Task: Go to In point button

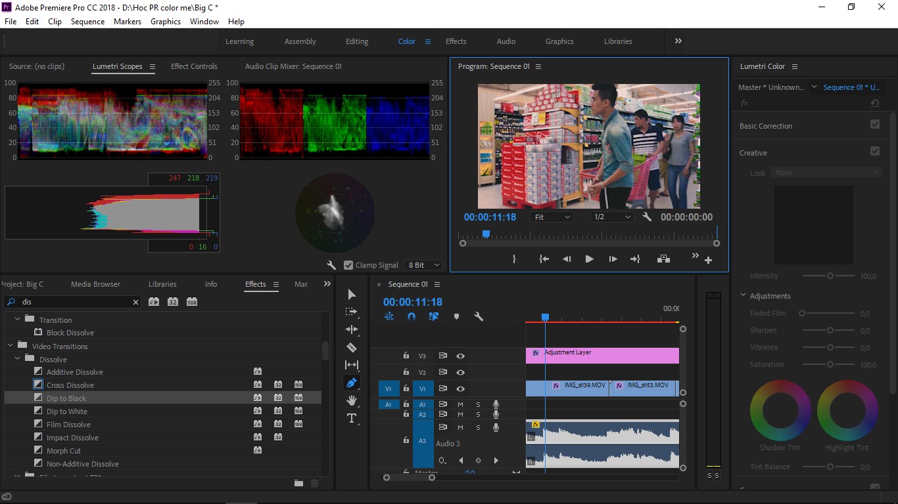Action: coord(544,259)
